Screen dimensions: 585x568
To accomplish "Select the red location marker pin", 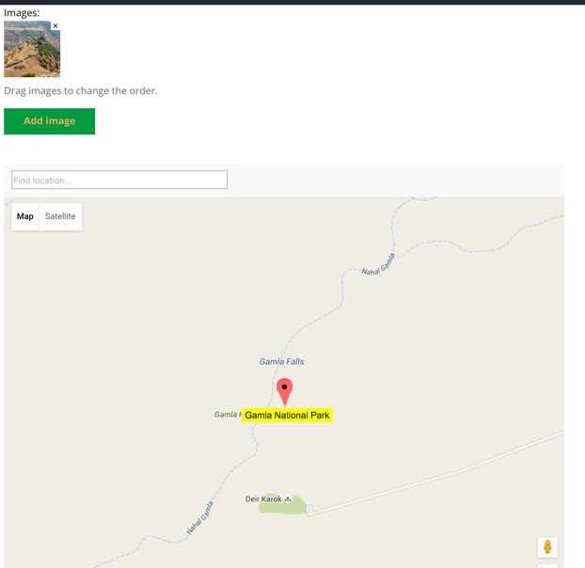I will (x=285, y=392).
